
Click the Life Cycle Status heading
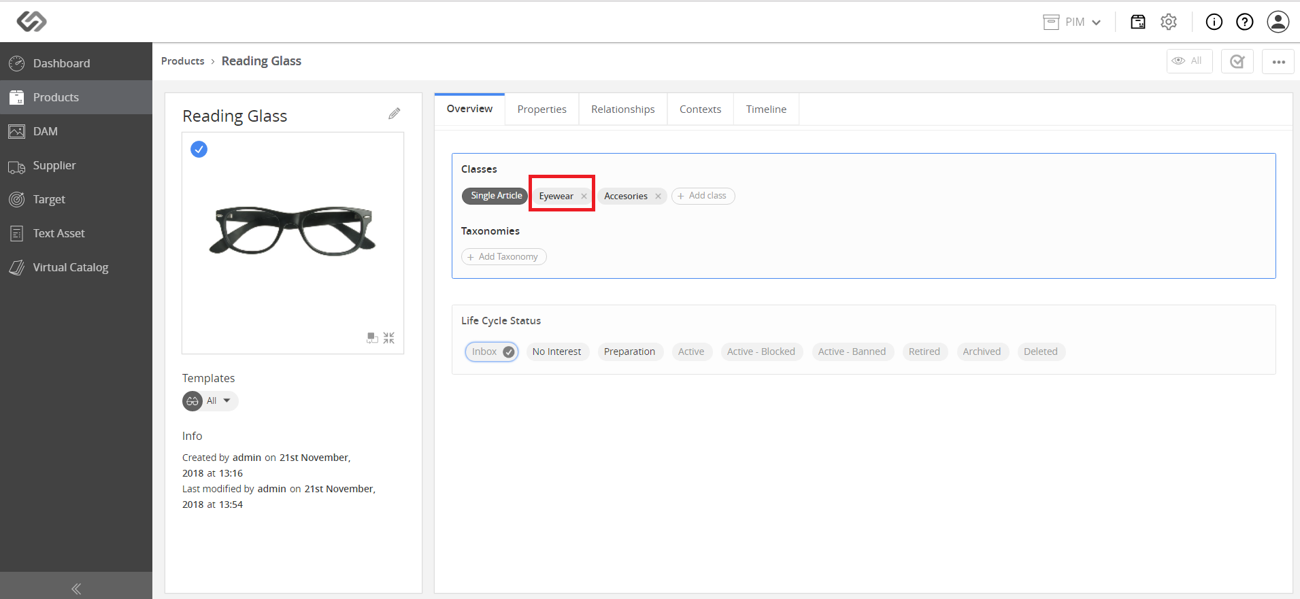[x=501, y=321]
